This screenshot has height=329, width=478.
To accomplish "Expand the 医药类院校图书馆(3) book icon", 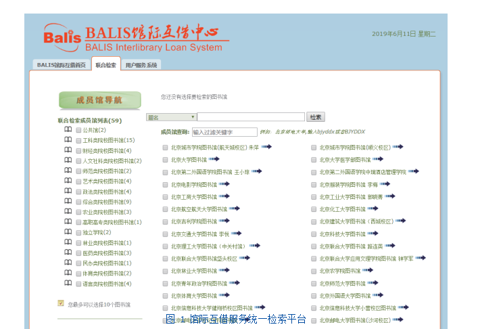I will click(68, 252).
